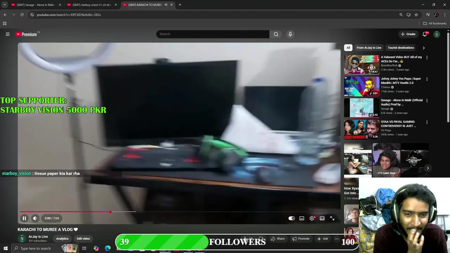450x253 pixels.
Task: Open the Chrome apps grid shortcut
Action: (5, 24)
